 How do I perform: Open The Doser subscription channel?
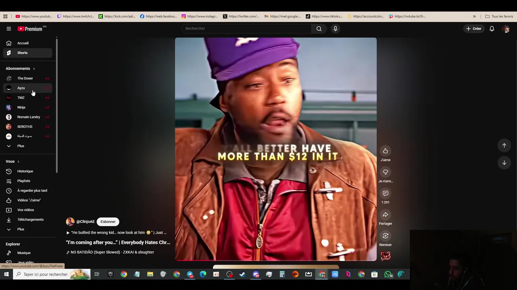point(27,78)
